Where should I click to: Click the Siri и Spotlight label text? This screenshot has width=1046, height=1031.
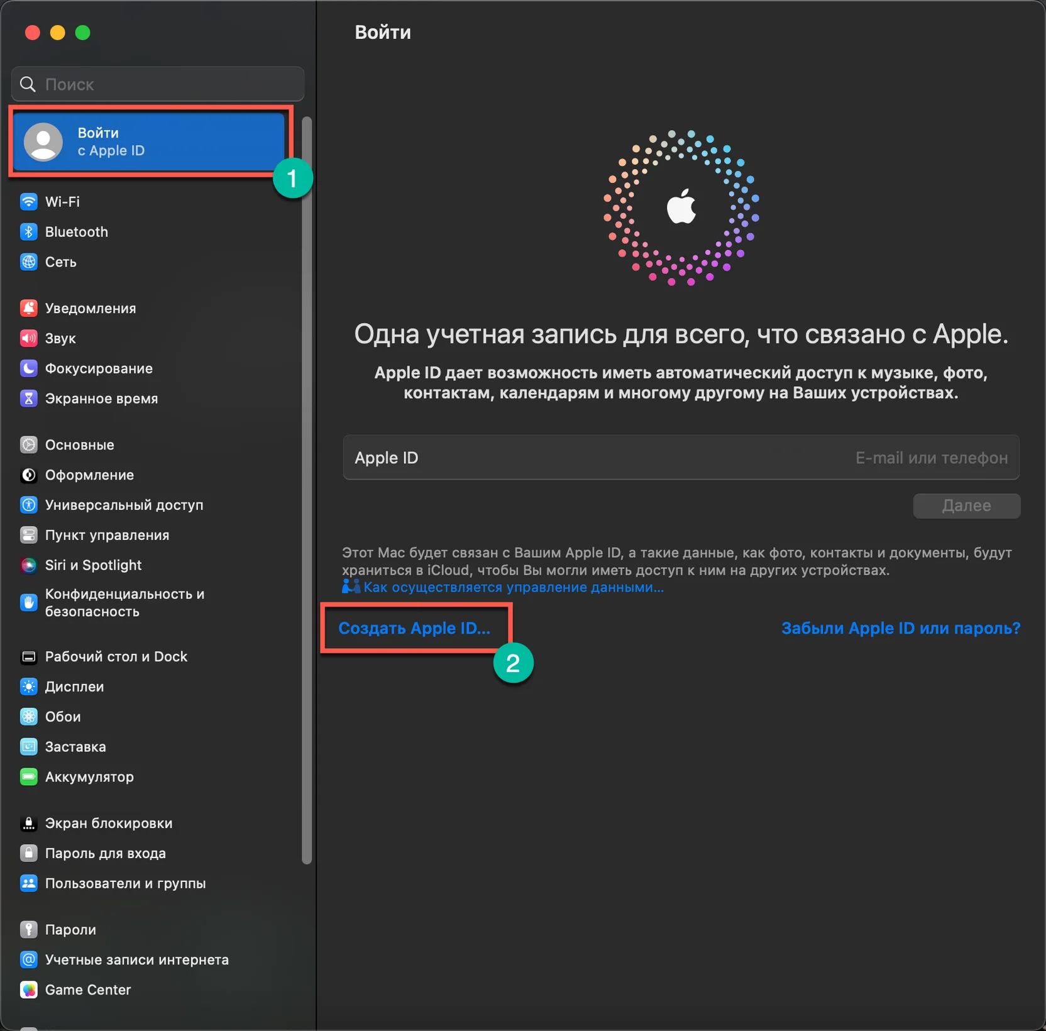click(x=93, y=565)
